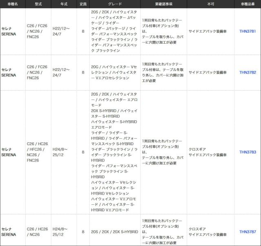
Task: Select セレナ SERENA name in THN3783 row
Action: click(x=9, y=152)
